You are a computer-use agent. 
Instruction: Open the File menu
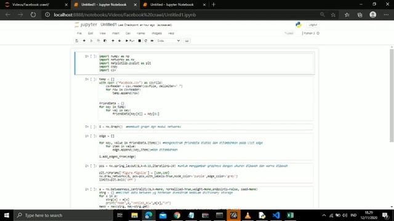79,33
